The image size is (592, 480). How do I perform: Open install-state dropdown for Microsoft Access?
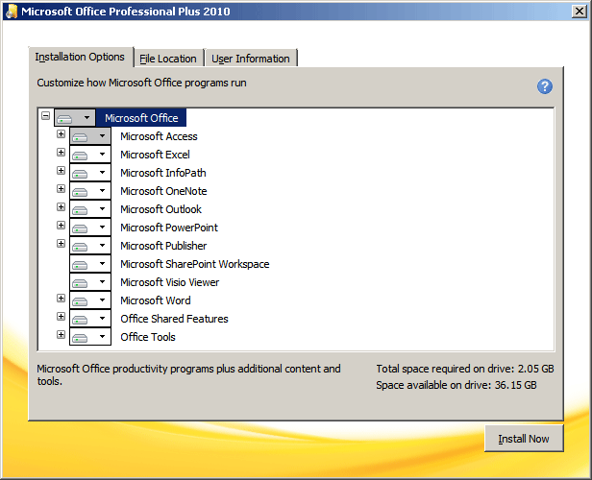click(90, 136)
